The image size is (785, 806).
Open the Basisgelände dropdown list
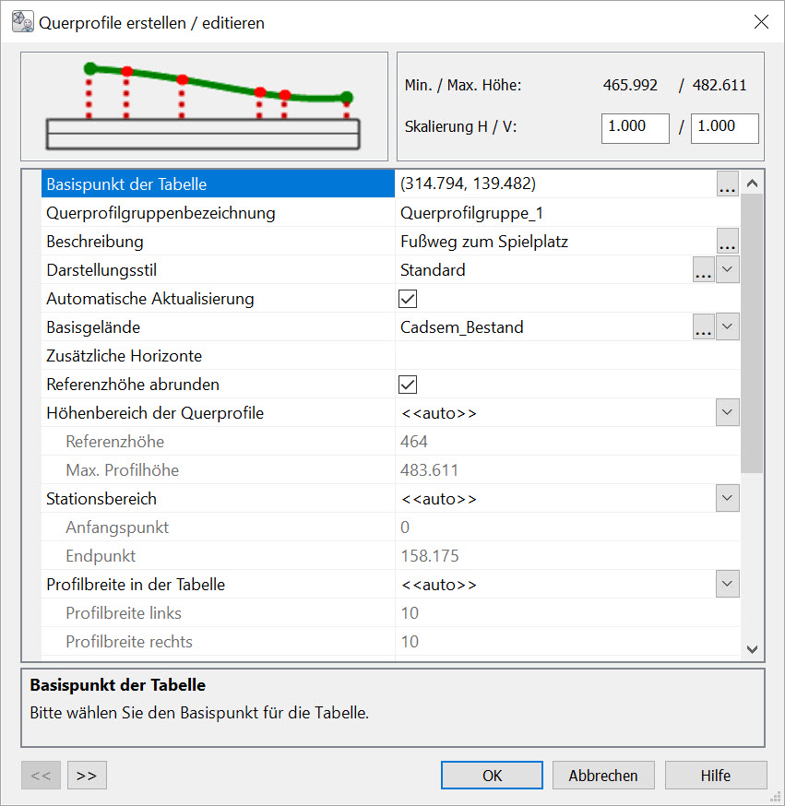coord(728,328)
